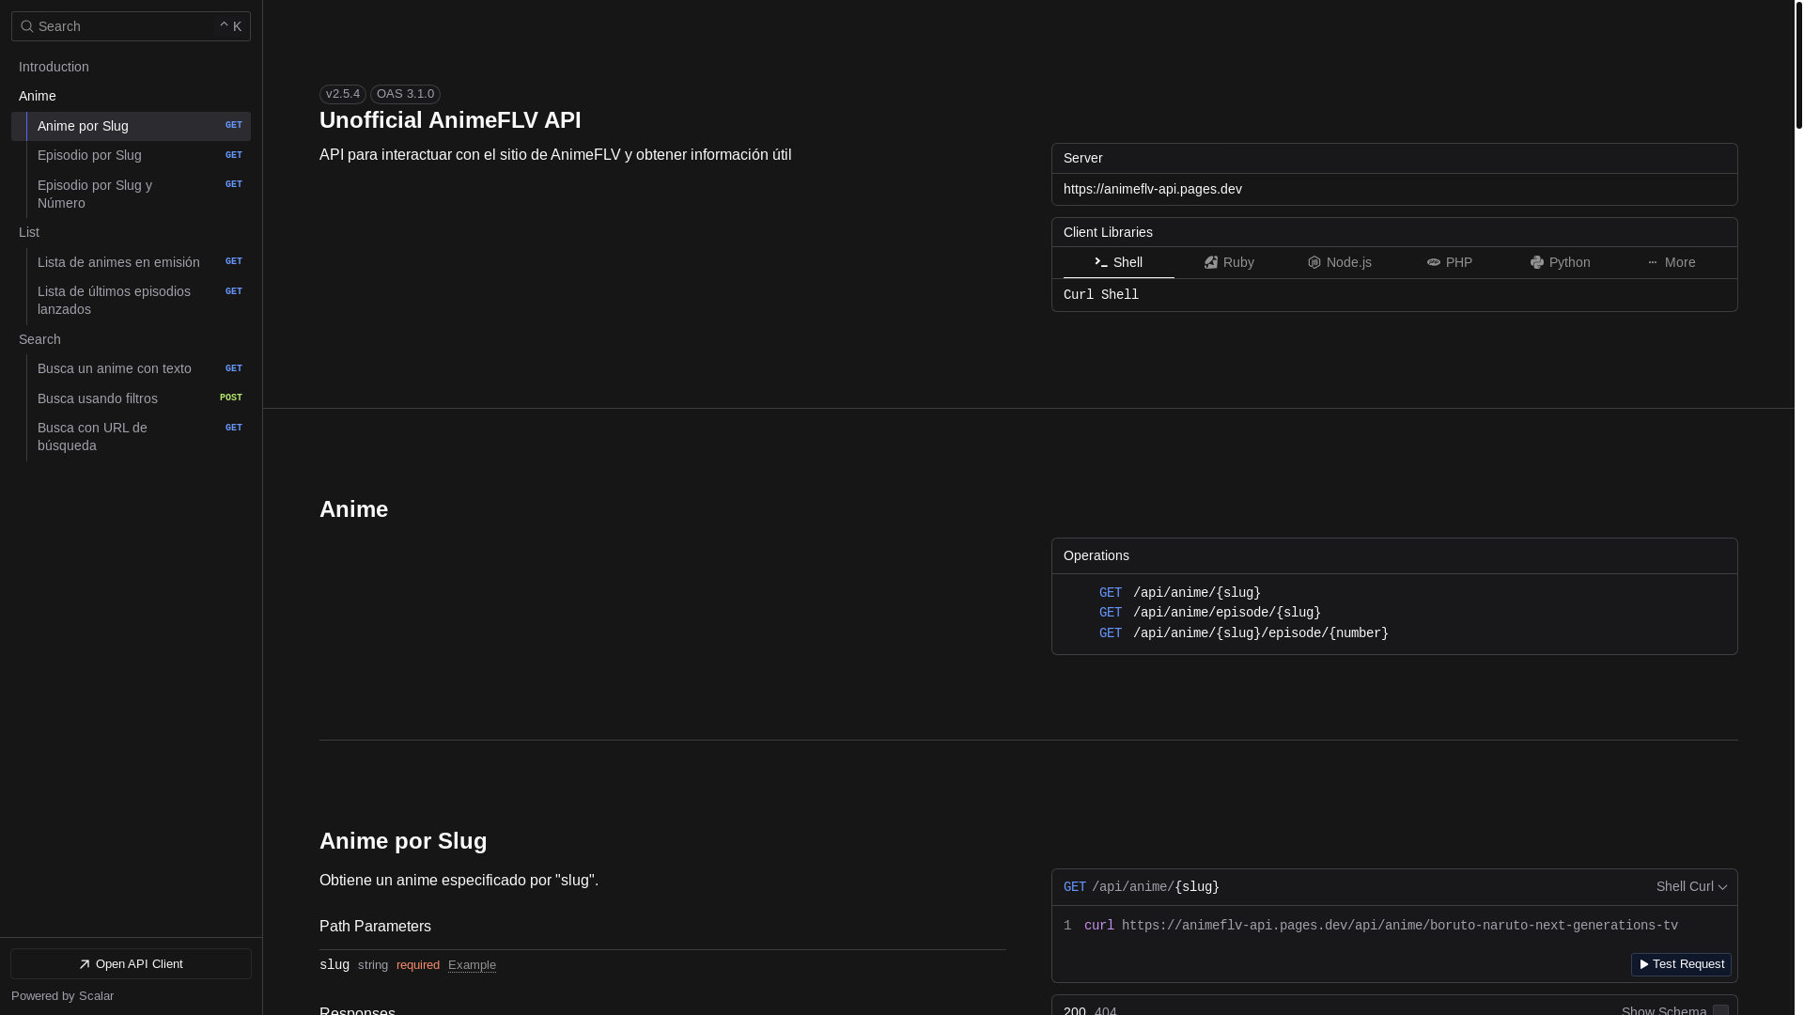
Task: Collapse the List section in sidebar
Action: (131, 232)
